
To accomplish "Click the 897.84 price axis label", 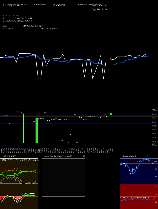I will 154,130.
